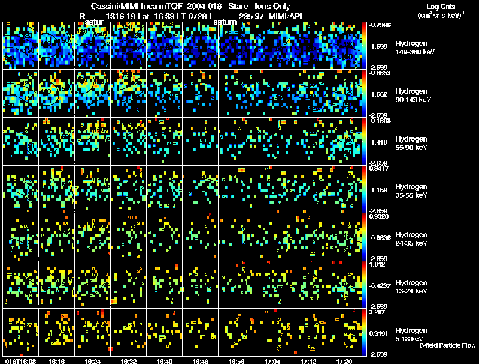
Task: Click the -1.699 color scale value
Action: tap(378, 47)
